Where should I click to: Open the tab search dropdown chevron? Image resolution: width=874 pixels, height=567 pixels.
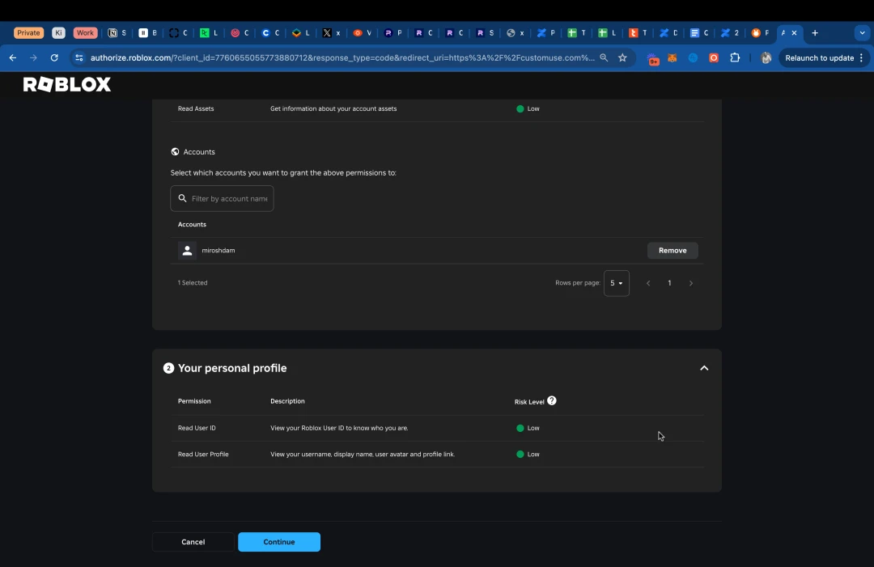click(x=863, y=33)
